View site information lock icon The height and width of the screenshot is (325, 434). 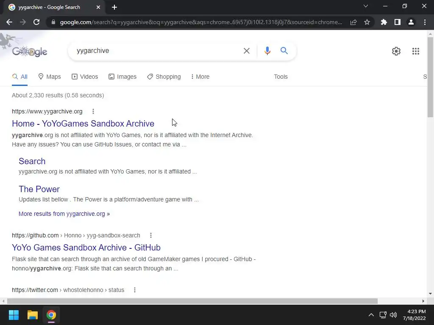pyautogui.click(x=53, y=22)
